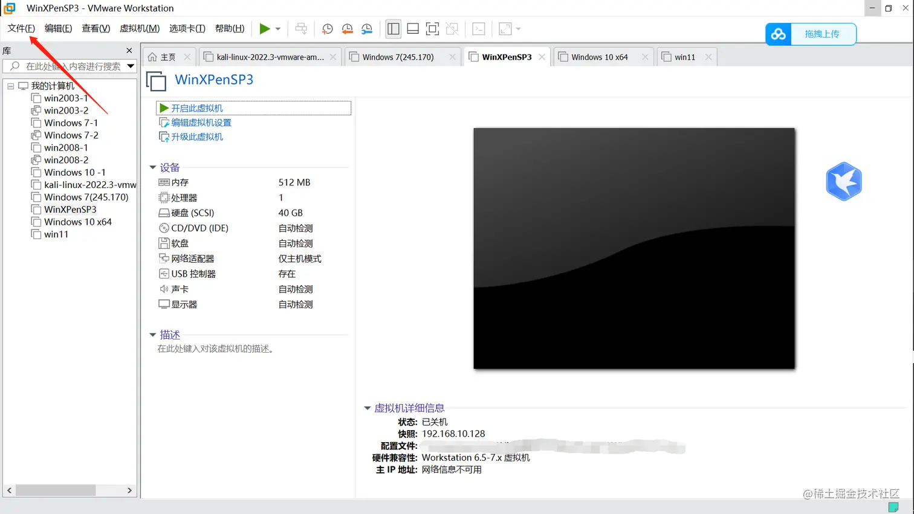Image resolution: width=914 pixels, height=514 pixels.
Task: Take a snapshot using the clock-plus icon
Action: 327,28
